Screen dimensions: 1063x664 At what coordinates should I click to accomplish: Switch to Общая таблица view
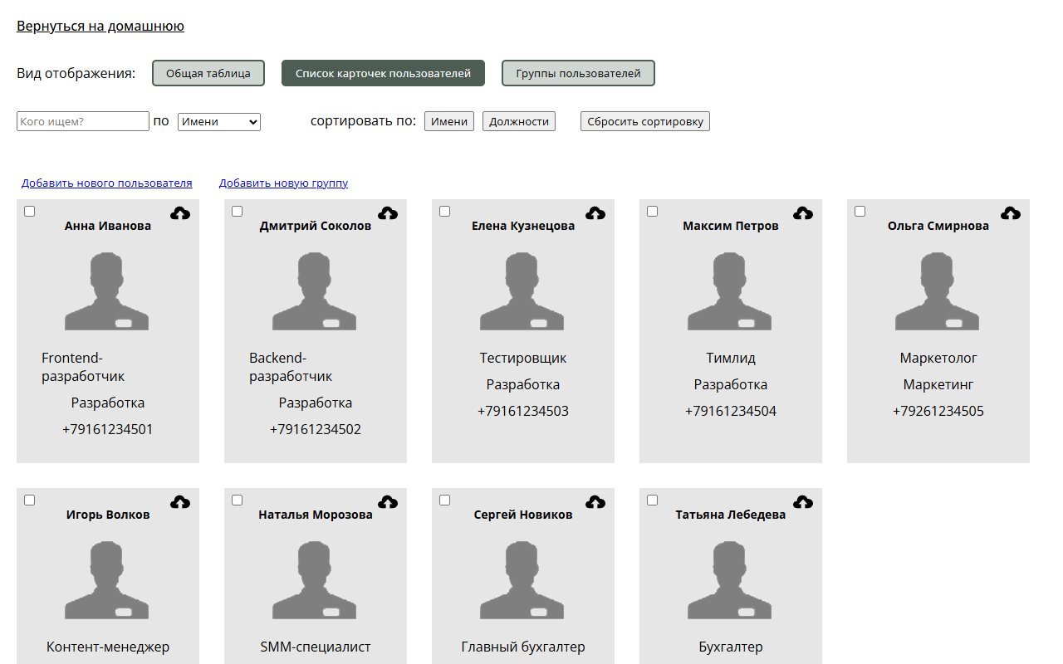208,73
